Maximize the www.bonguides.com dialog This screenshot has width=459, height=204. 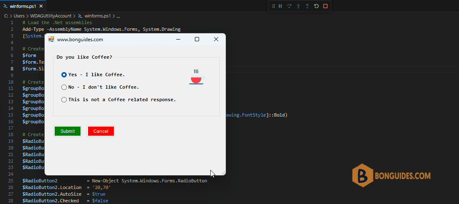(x=197, y=39)
